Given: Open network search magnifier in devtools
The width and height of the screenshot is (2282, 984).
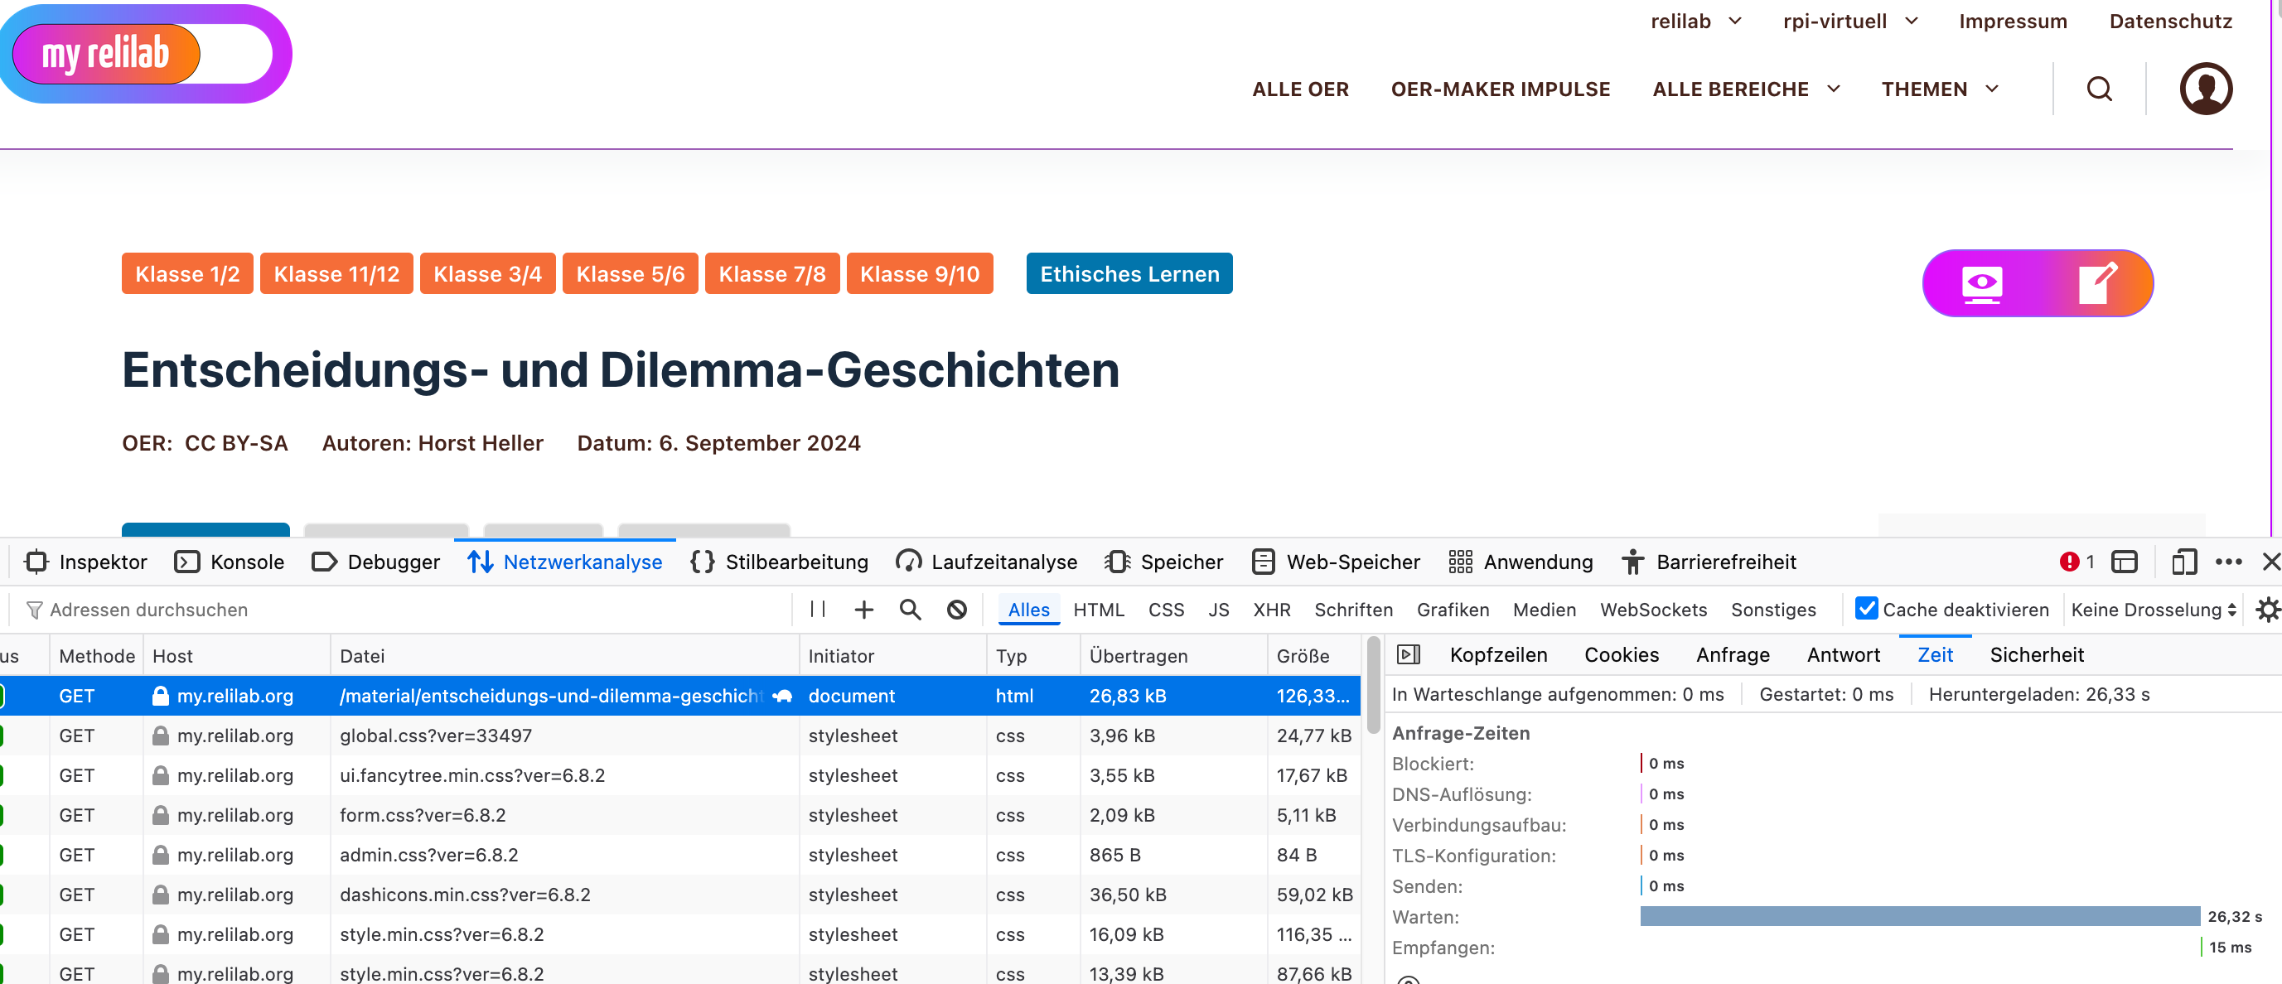Looking at the screenshot, I should click(910, 610).
